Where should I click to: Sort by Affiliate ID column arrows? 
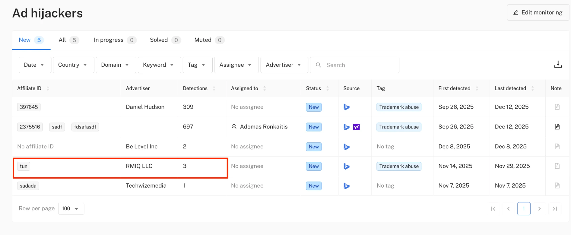point(48,88)
